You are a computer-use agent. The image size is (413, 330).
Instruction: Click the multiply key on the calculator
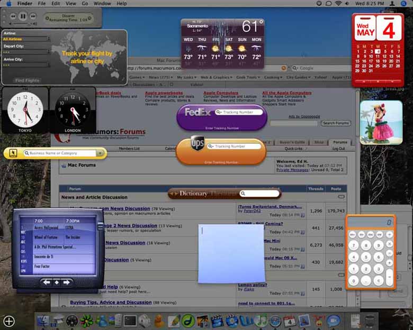tap(390, 244)
